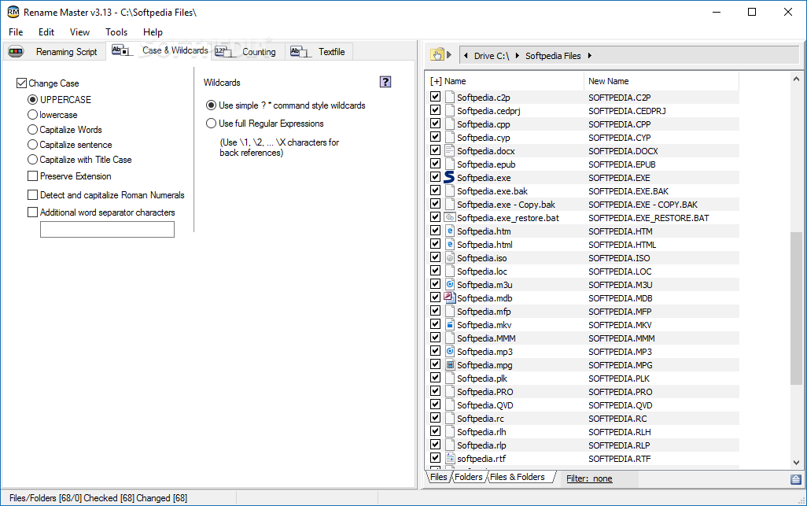The width and height of the screenshot is (807, 506).
Task: Open the wildcards help question-mark icon
Action: (385, 82)
